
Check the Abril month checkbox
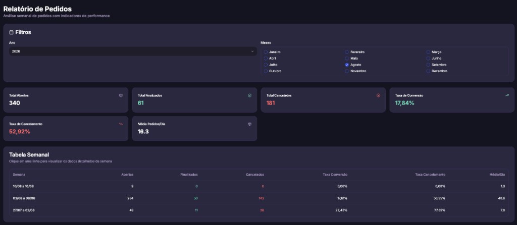click(266, 59)
